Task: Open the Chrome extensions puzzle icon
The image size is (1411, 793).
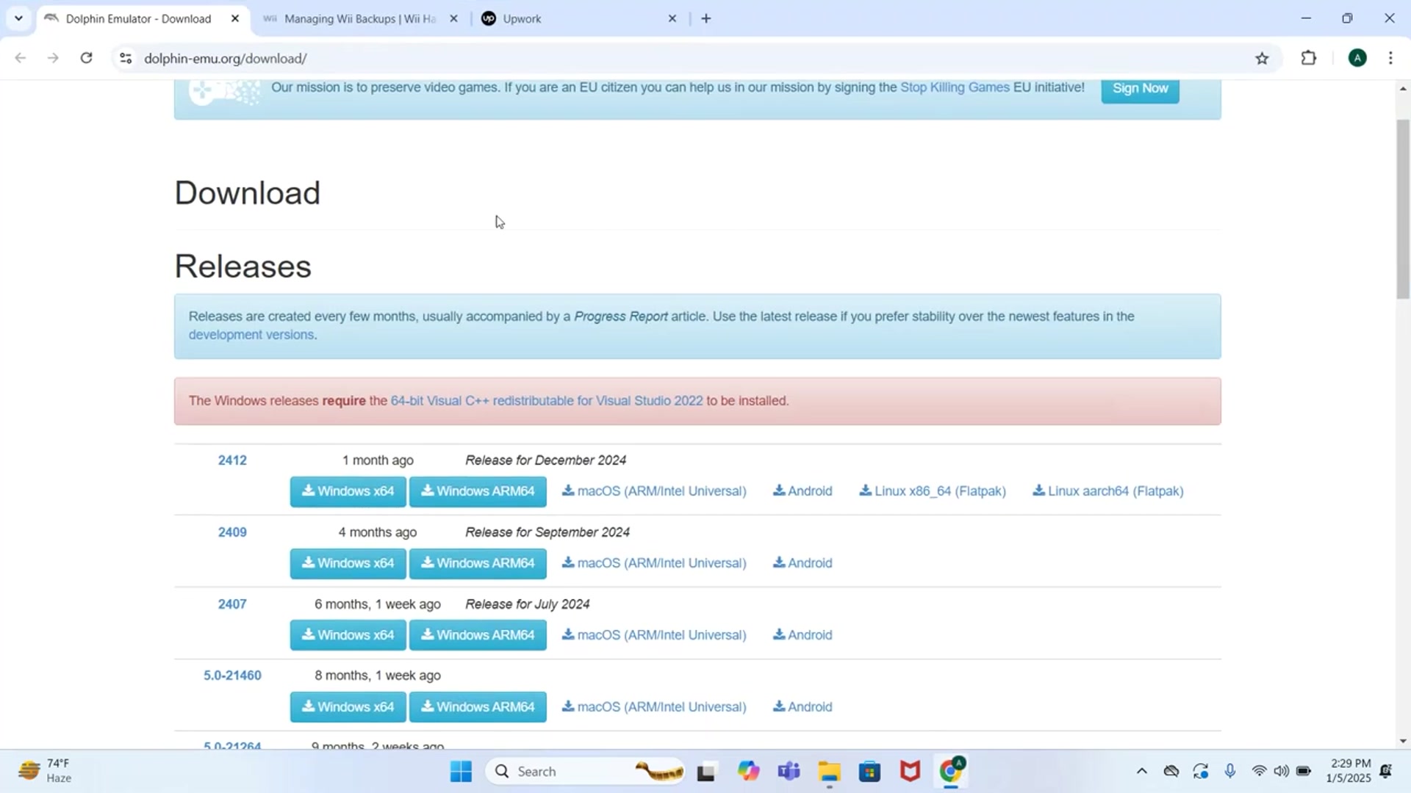Action: pyautogui.click(x=1309, y=58)
